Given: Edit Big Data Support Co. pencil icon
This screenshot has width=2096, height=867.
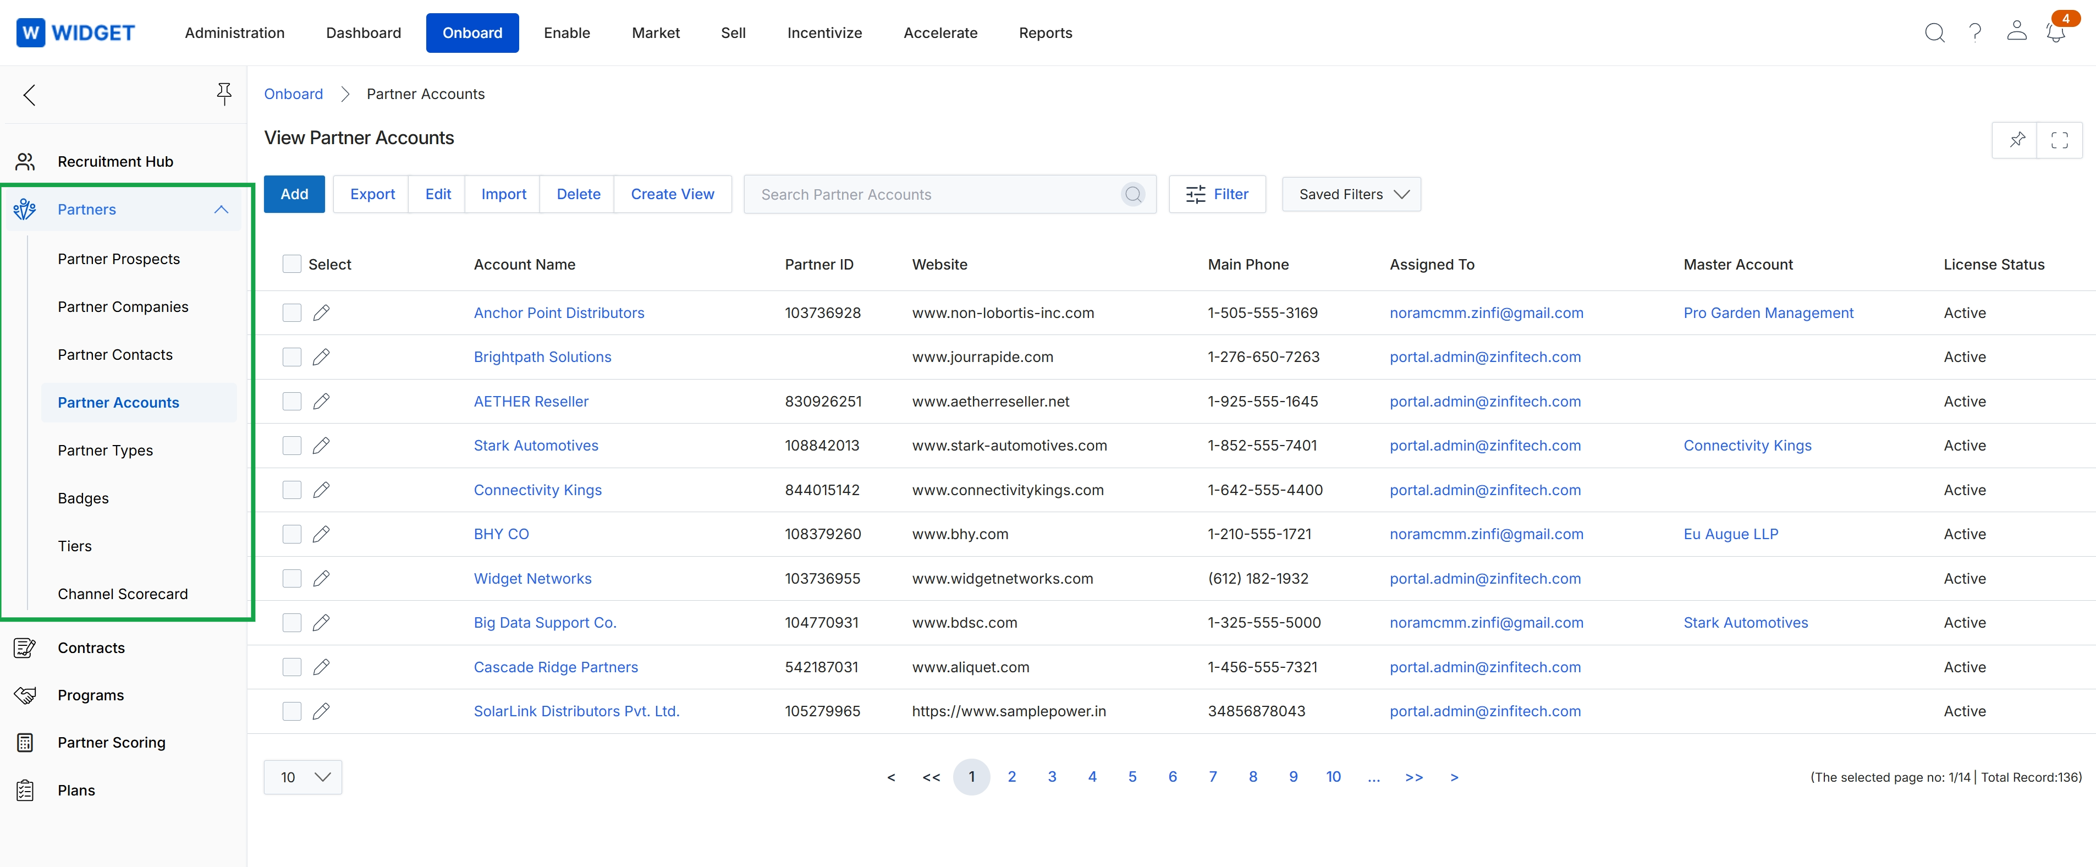Looking at the screenshot, I should point(321,623).
